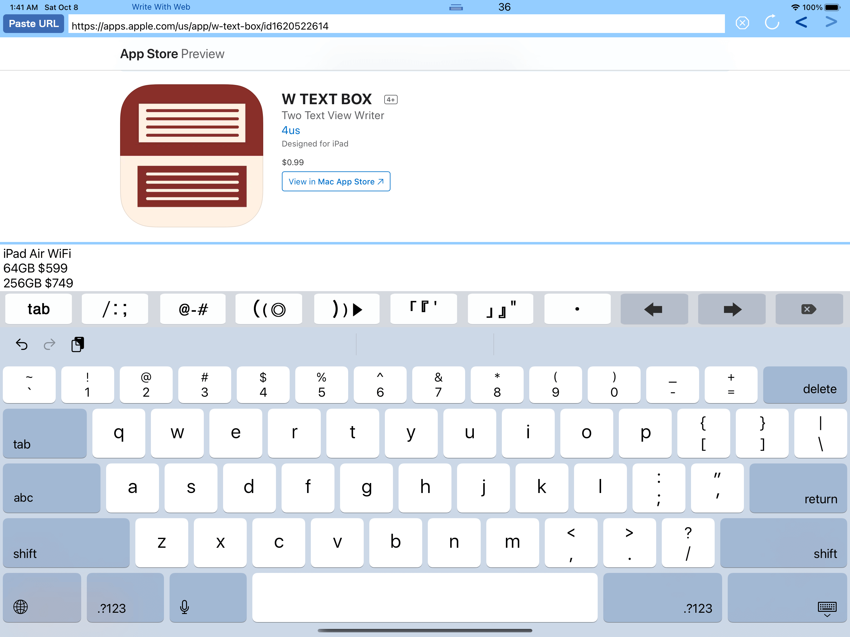Tap the left .?123 key
Image resolution: width=850 pixels, height=637 pixels.
[x=125, y=598]
